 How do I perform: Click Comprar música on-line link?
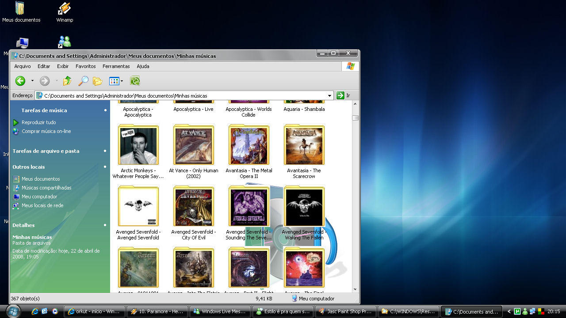46,131
